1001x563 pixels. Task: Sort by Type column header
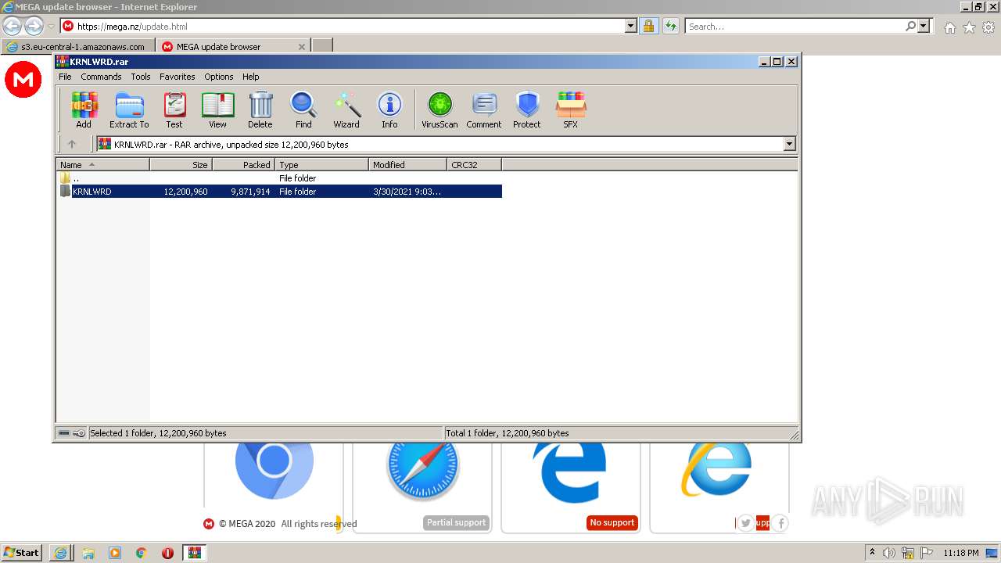(322, 164)
